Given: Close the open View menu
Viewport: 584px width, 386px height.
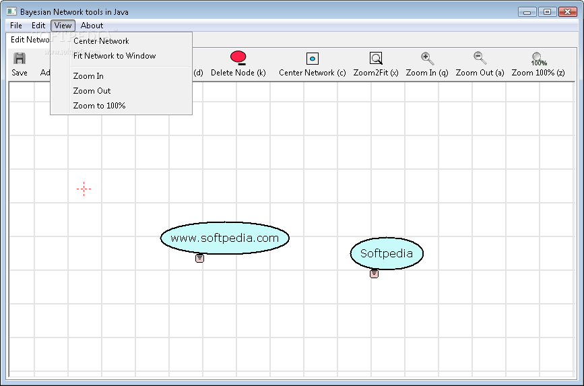Looking at the screenshot, I should click(63, 26).
